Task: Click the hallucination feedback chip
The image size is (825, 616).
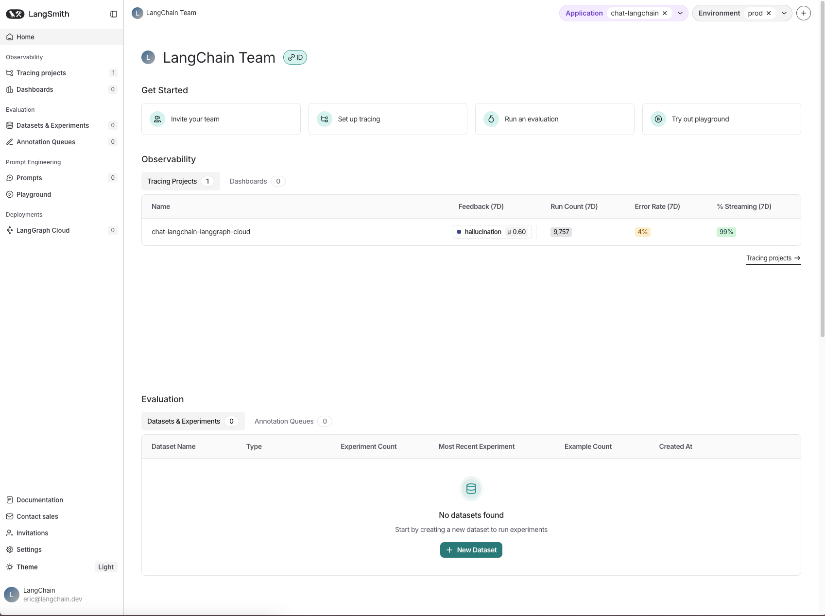Action: click(492, 232)
